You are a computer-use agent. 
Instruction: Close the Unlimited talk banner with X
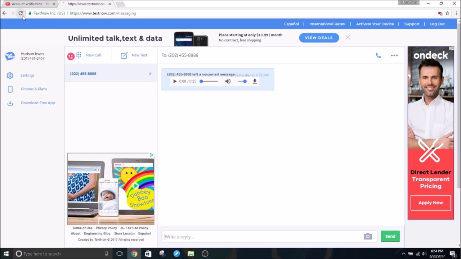point(348,37)
